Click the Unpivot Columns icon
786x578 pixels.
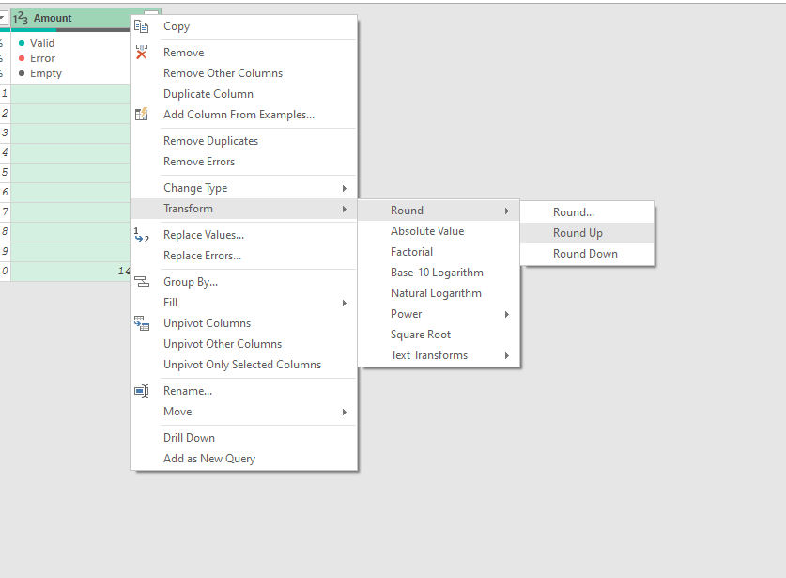coord(142,323)
